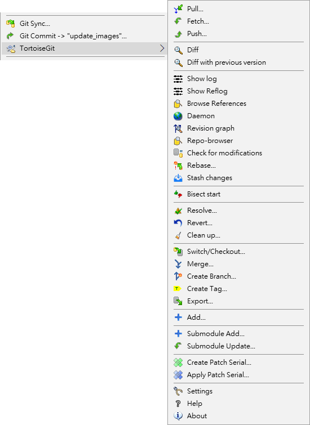Screen dimensions: 310x425
Task: Click the Rebase icon
Action: pyautogui.click(x=178, y=165)
